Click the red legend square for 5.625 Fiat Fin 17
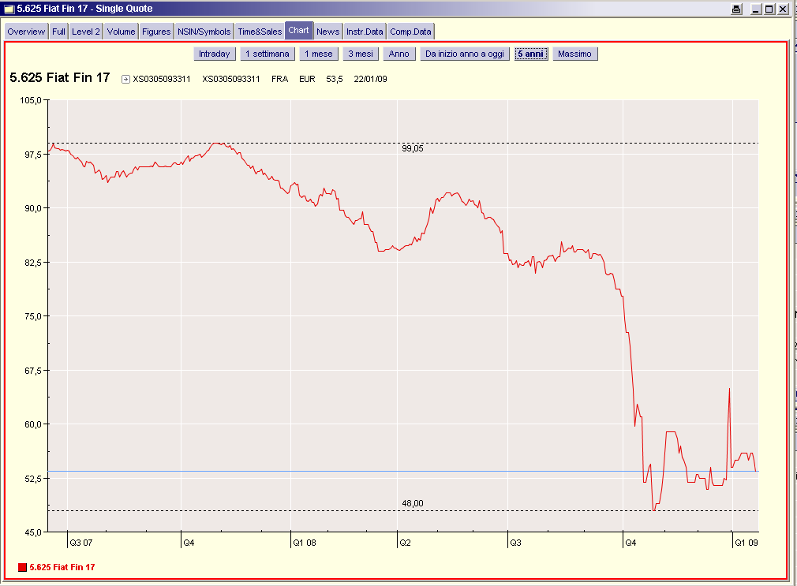The image size is (797, 586). pyautogui.click(x=22, y=567)
